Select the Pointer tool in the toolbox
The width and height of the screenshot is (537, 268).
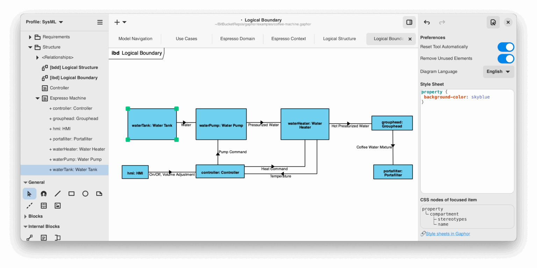pyautogui.click(x=29, y=194)
